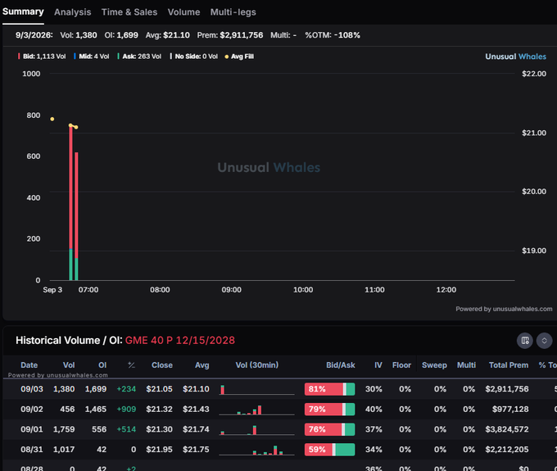Viewport: 557px width, 471px height.
Task: Click the 1,759 volume cell
Action: coord(64,429)
